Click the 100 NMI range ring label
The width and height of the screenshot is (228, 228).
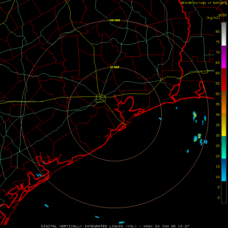point(115,20)
